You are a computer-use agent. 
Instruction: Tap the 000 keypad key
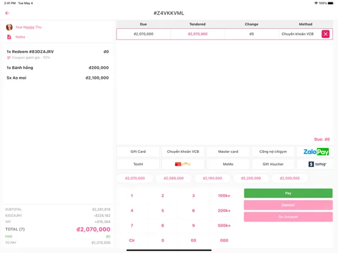(224, 241)
